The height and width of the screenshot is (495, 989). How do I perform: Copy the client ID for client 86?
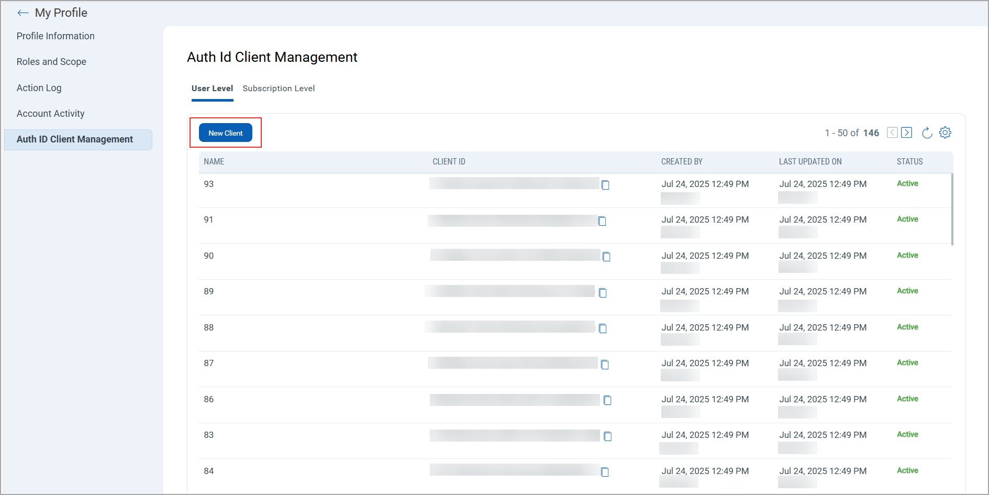[607, 400]
